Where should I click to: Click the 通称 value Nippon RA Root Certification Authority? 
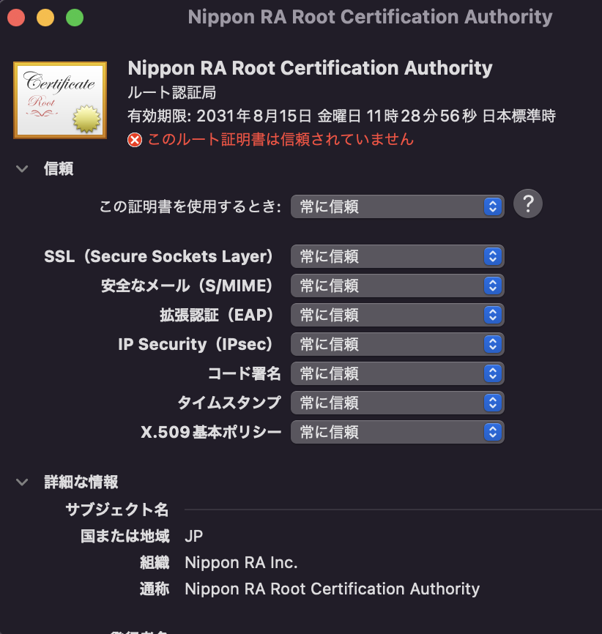coord(332,589)
